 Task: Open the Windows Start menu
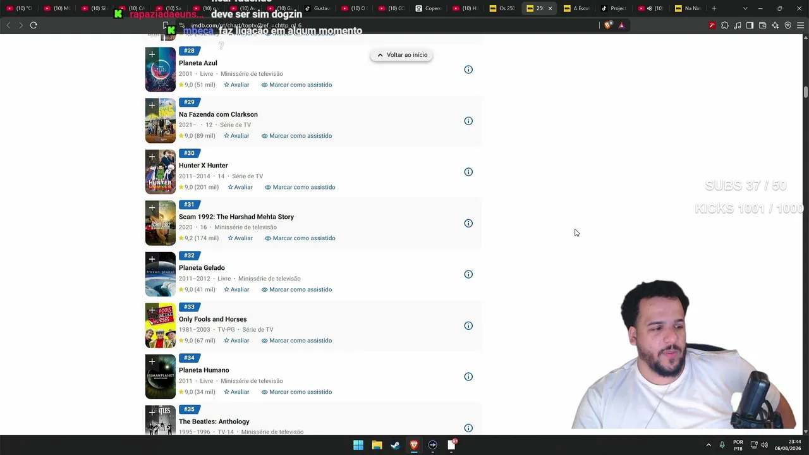click(358, 445)
